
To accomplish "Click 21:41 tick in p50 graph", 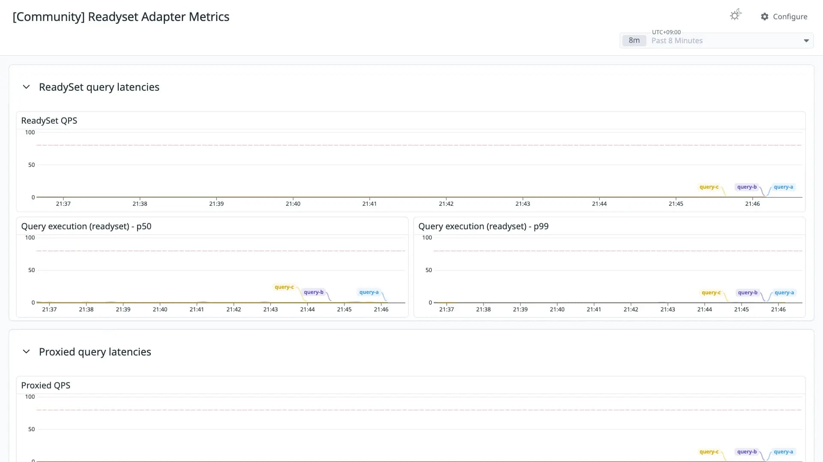I will coord(197,309).
